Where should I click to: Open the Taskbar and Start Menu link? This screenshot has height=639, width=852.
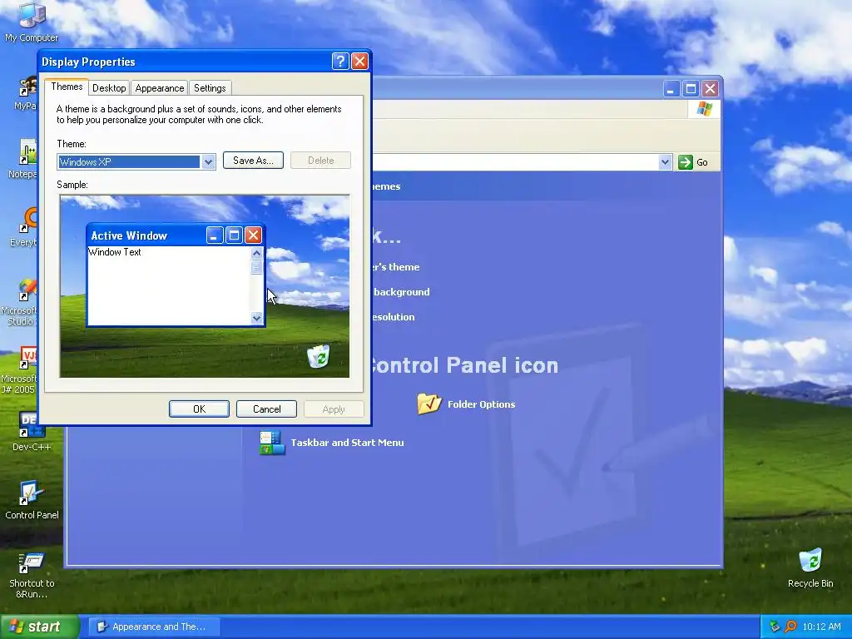click(347, 443)
